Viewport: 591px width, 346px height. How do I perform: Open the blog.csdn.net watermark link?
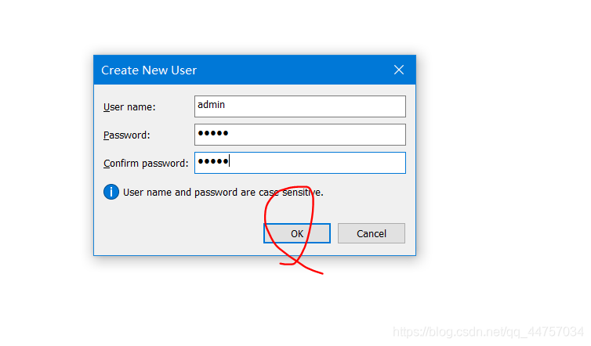click(x=488, y=333)
